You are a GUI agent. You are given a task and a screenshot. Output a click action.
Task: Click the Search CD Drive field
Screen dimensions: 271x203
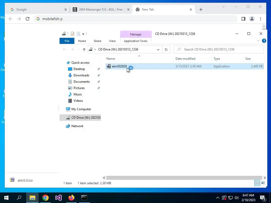point(218,49)
